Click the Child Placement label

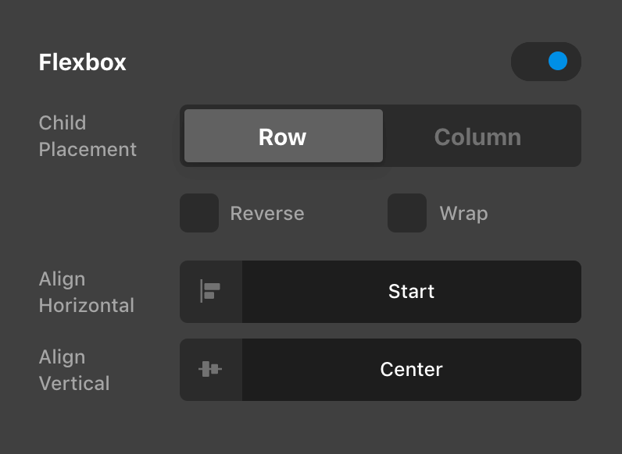pyautogui.click(x=87, y=136)
